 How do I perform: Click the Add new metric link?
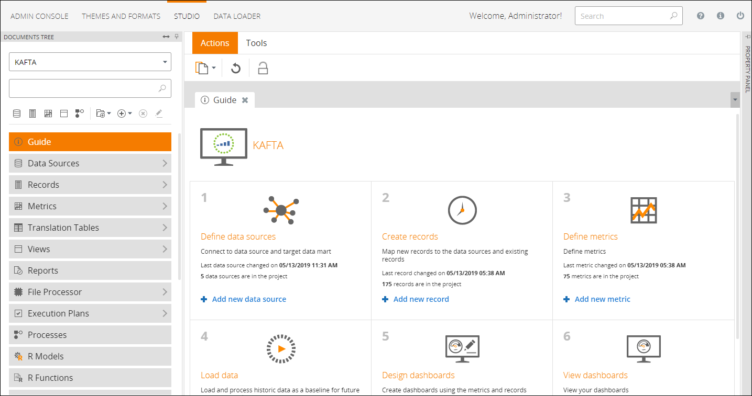(x=602, y=299)
